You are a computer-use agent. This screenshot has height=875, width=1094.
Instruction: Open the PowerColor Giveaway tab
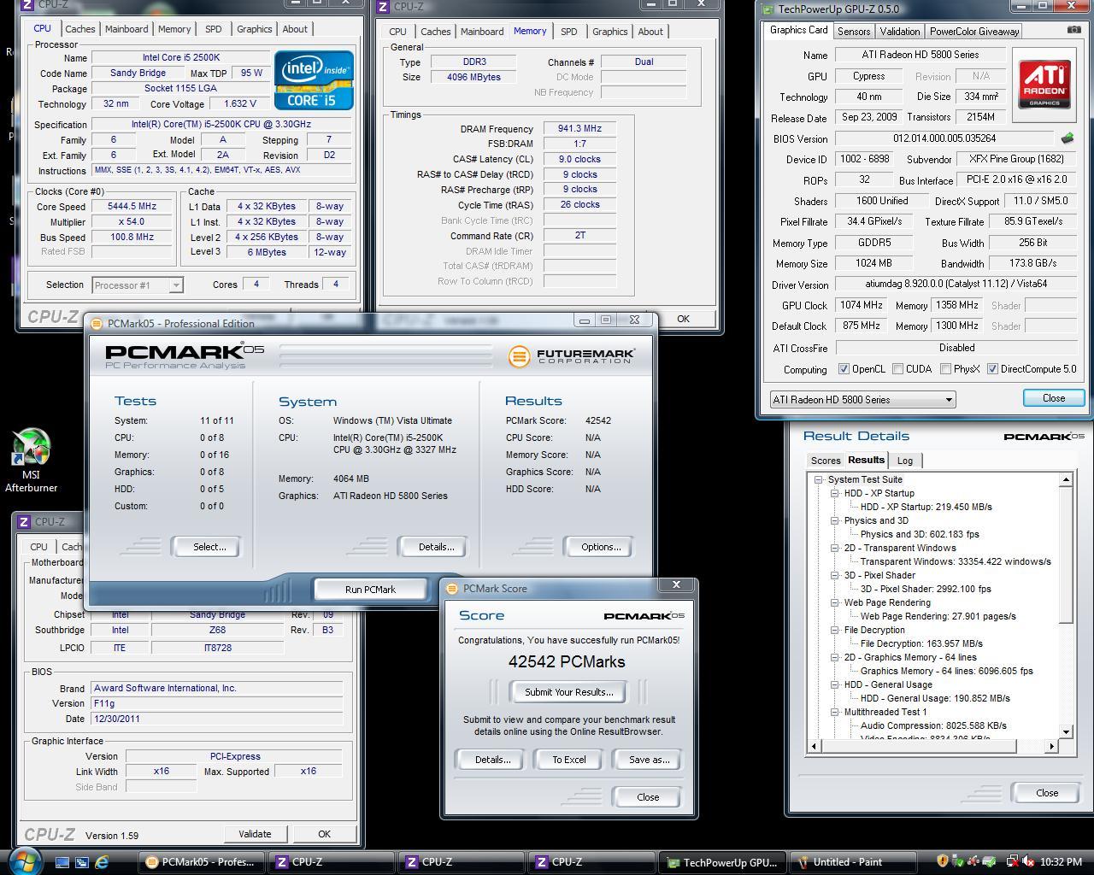974,32
